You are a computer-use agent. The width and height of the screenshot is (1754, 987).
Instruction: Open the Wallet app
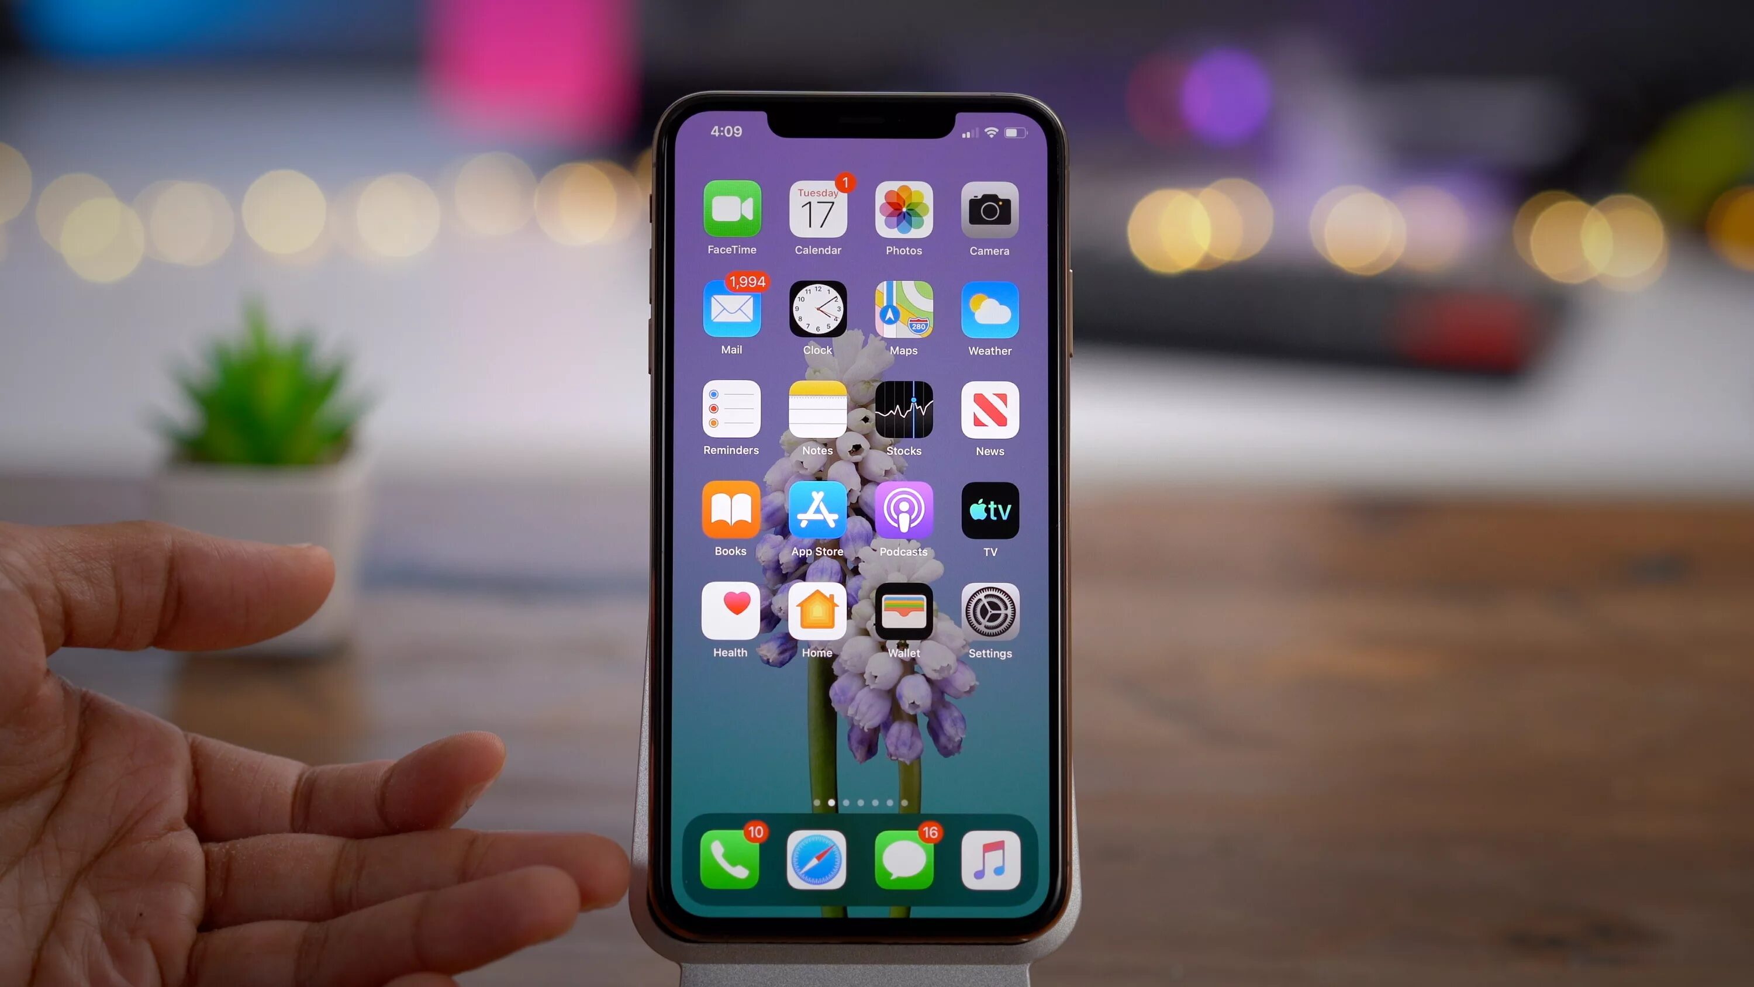[x=902, y=616]
